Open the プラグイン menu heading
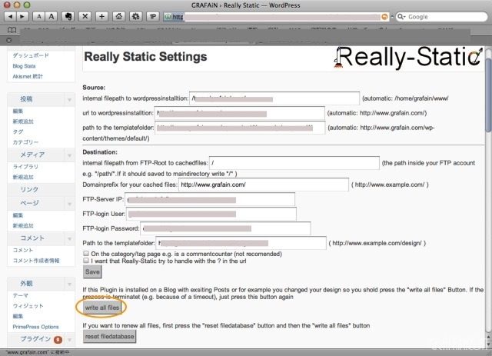Viewport: 492px width, 356px height. point(35,339)
